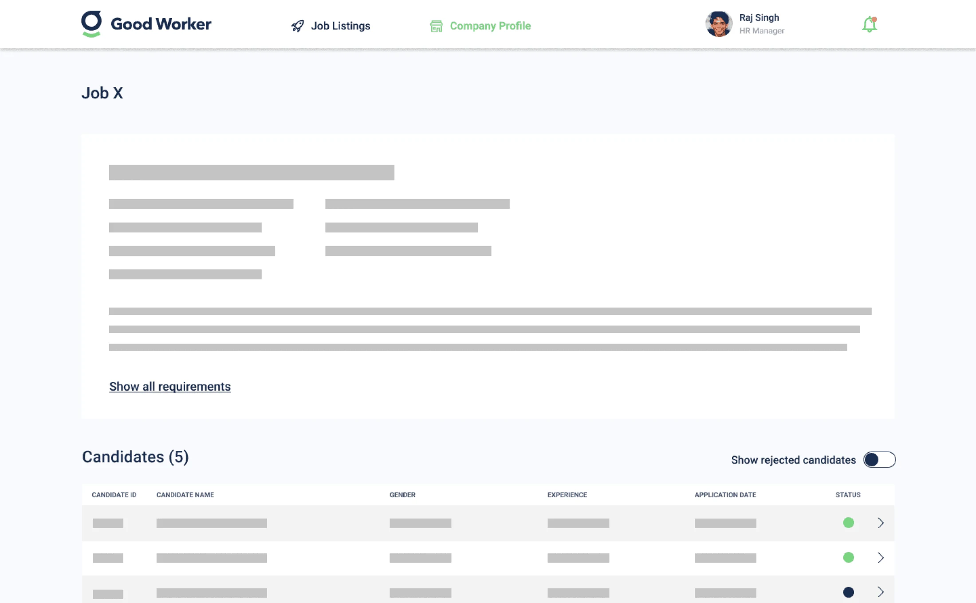
Task: Click the storefront icon beside Company Profile
Action: [436, 26]
